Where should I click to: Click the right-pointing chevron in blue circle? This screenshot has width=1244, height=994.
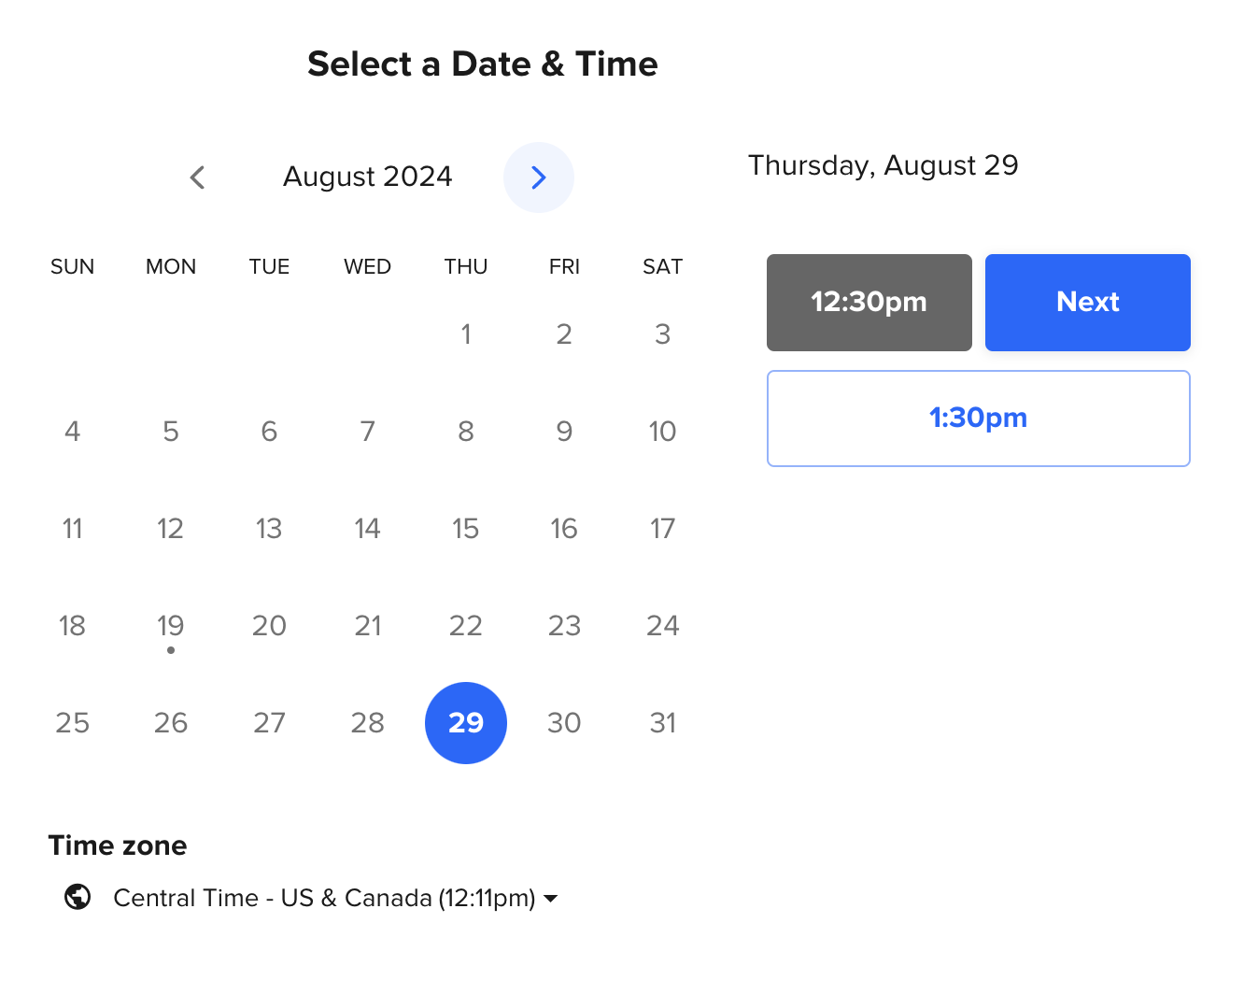[539, 177]
